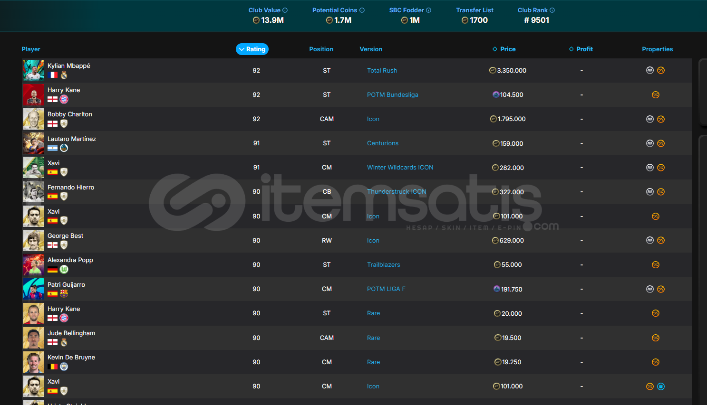Sort the table by Profit
707x405 pixels.
tap(581, 49)
